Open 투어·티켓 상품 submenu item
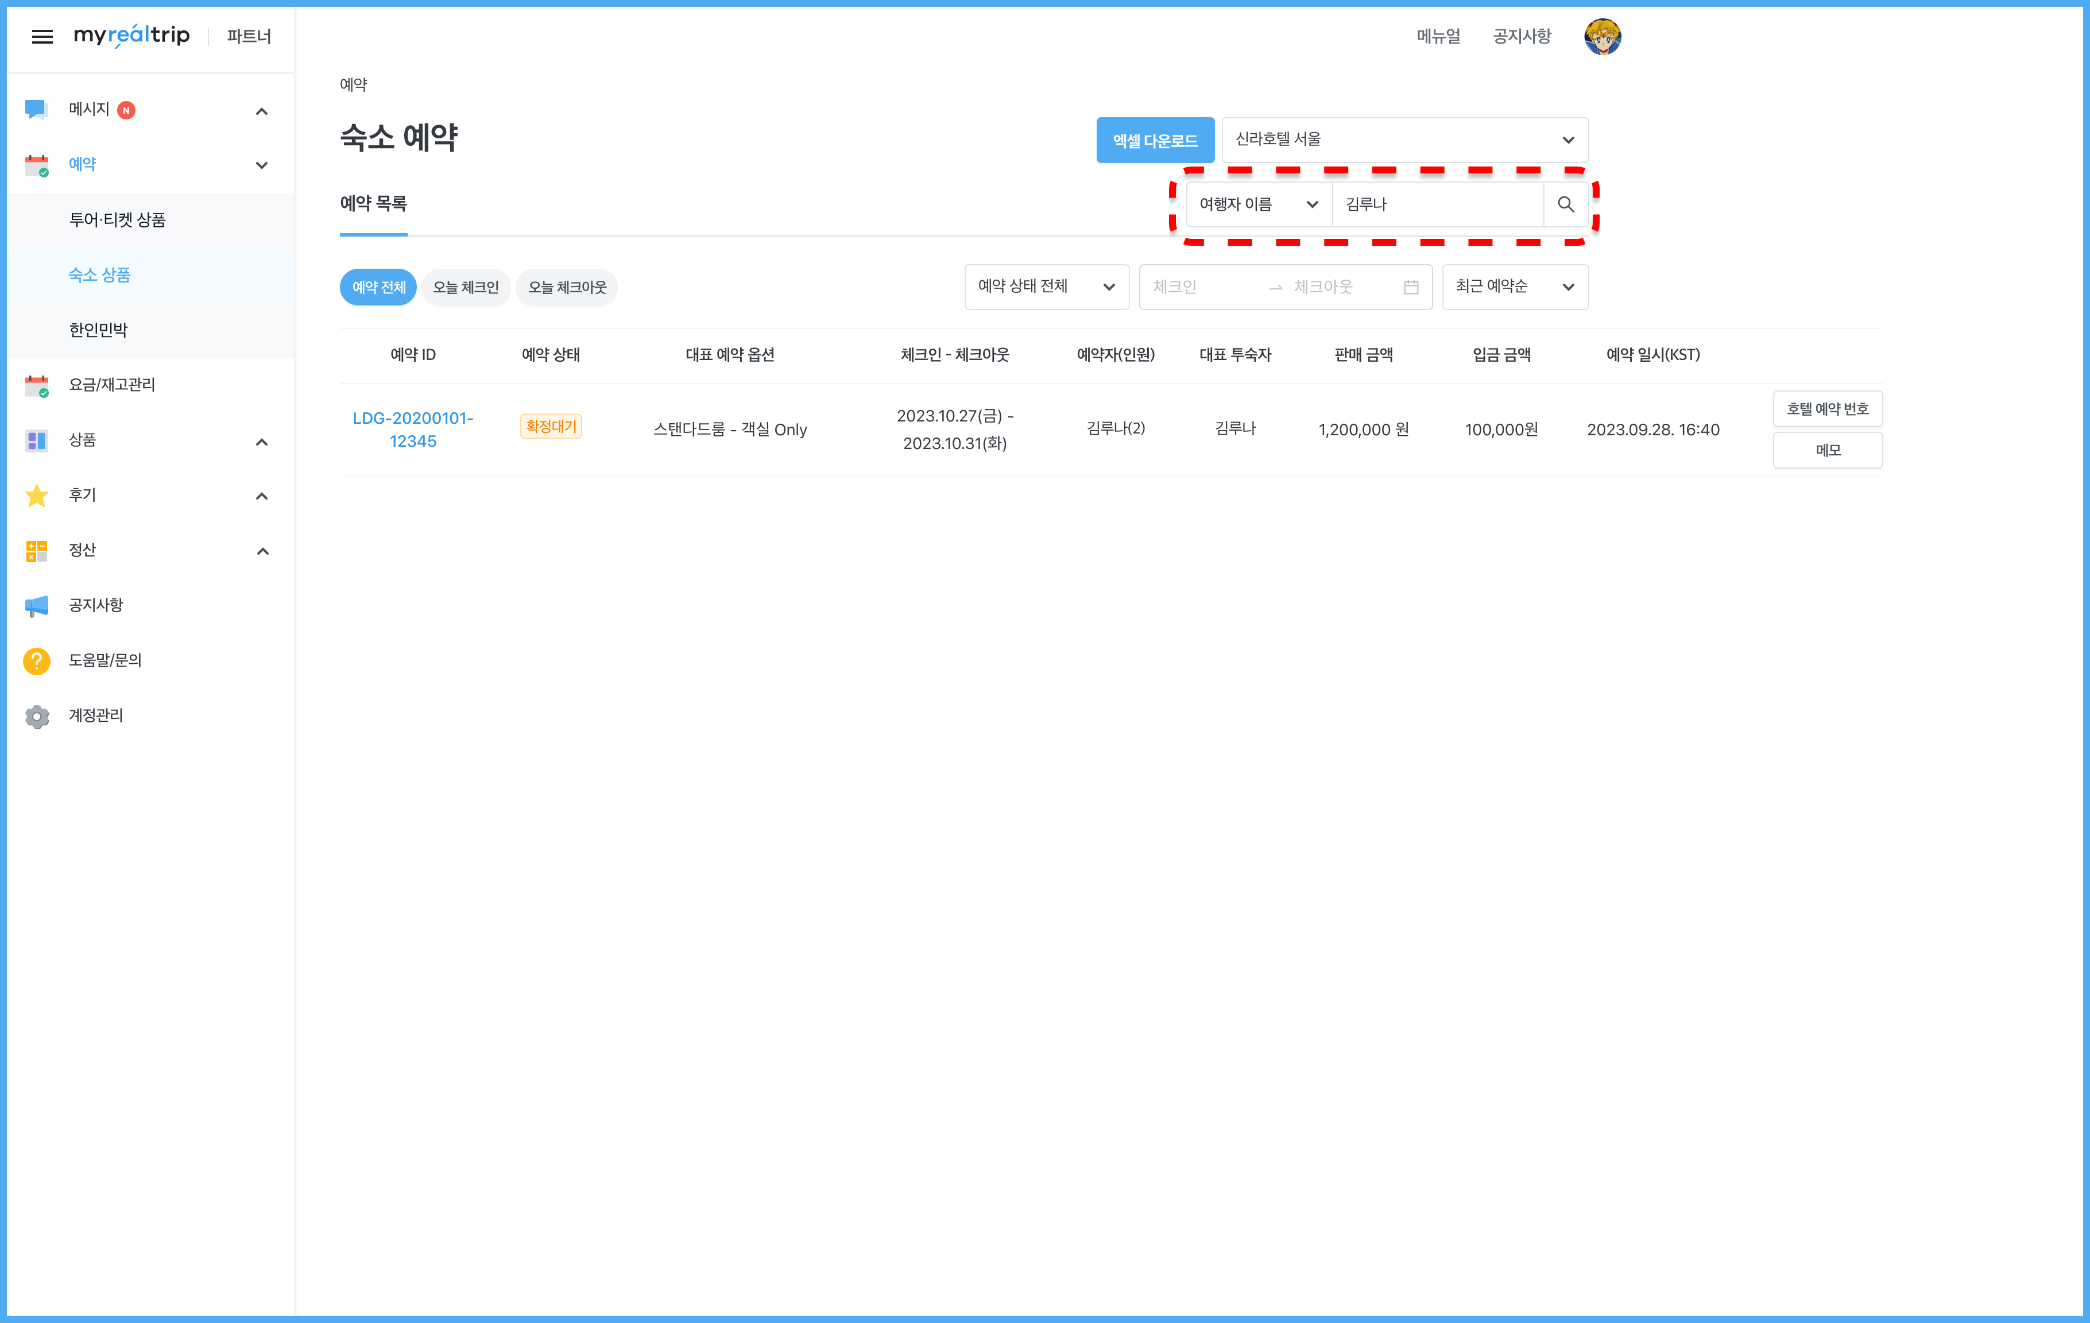The image size is (2090, 1323). pos(117,219)
